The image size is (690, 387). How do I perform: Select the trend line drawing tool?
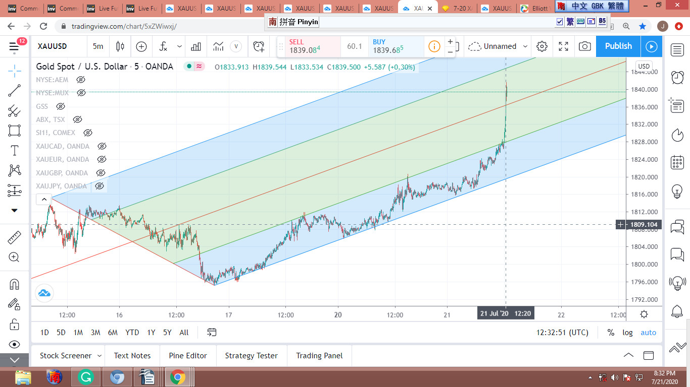(x=15, y=91)
